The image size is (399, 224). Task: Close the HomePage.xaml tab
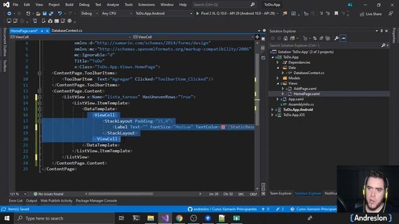(47, 30)
